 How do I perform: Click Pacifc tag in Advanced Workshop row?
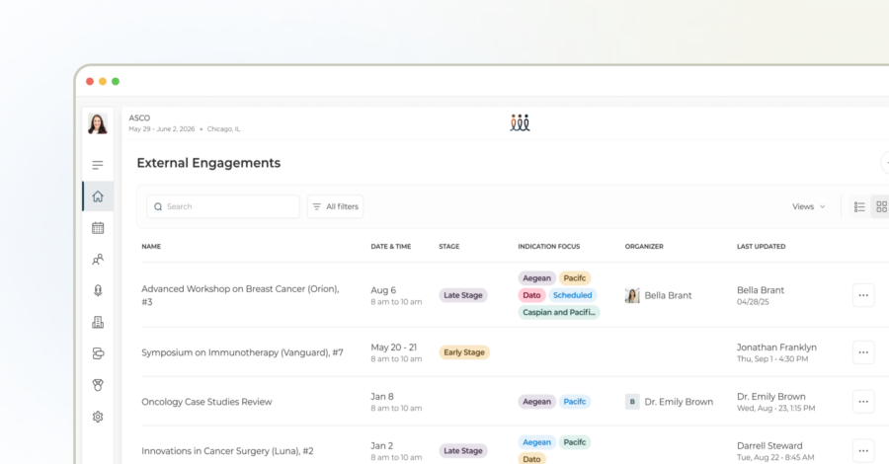click(574, 278)
